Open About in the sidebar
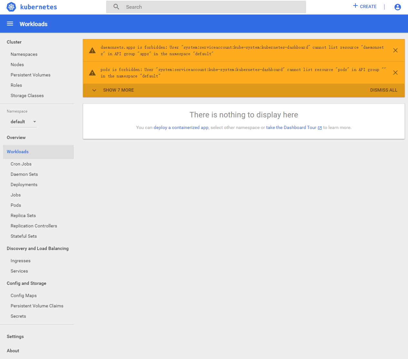 pyautogui.click(x=13, y=351)
